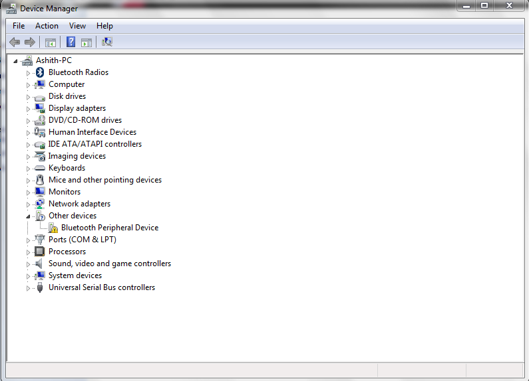Select the Keyboards label

point(67,168)
